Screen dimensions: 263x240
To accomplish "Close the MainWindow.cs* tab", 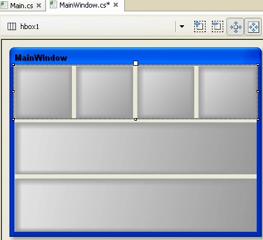I will 115,5.
